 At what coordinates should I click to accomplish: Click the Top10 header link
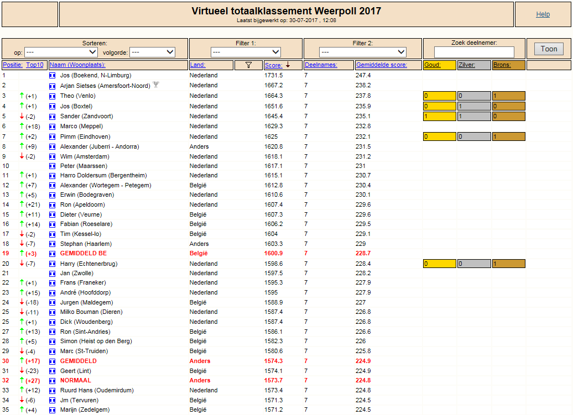35,65
